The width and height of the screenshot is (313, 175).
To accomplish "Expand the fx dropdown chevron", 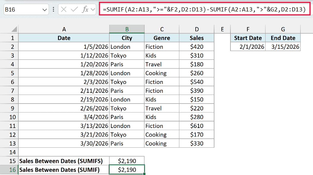I will coord(93,10).
